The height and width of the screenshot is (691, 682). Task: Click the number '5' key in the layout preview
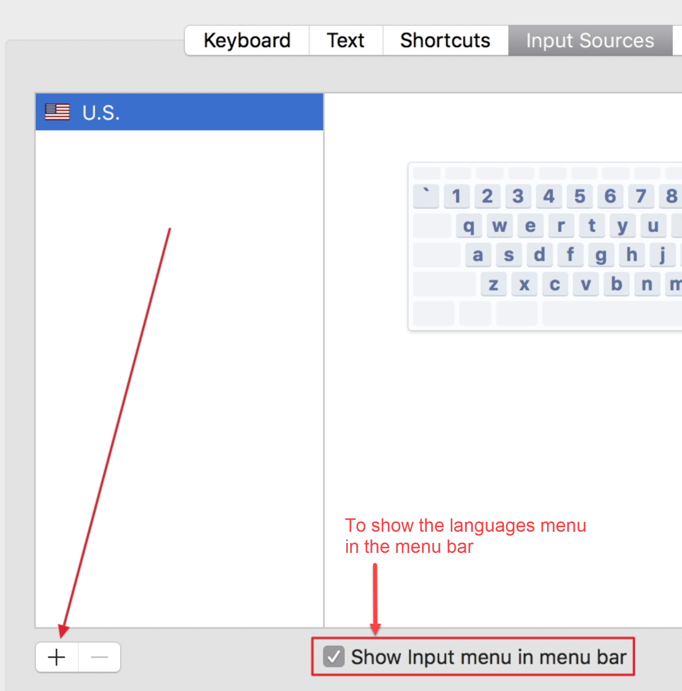[x=579, y=196]
